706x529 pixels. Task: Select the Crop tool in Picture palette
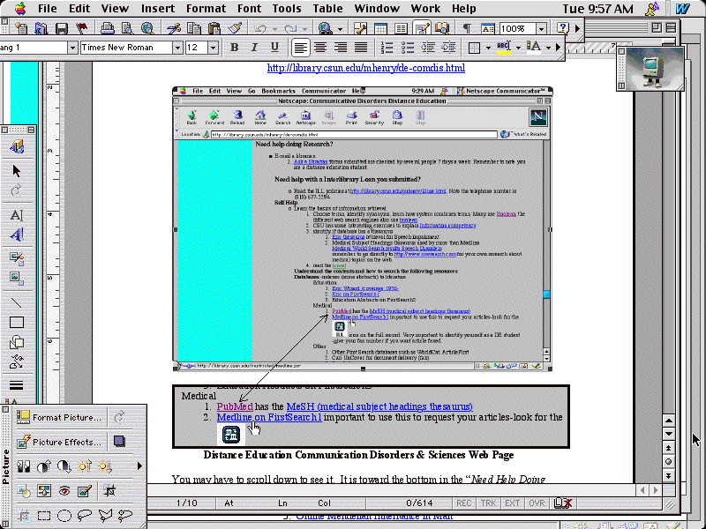(109, 491)
